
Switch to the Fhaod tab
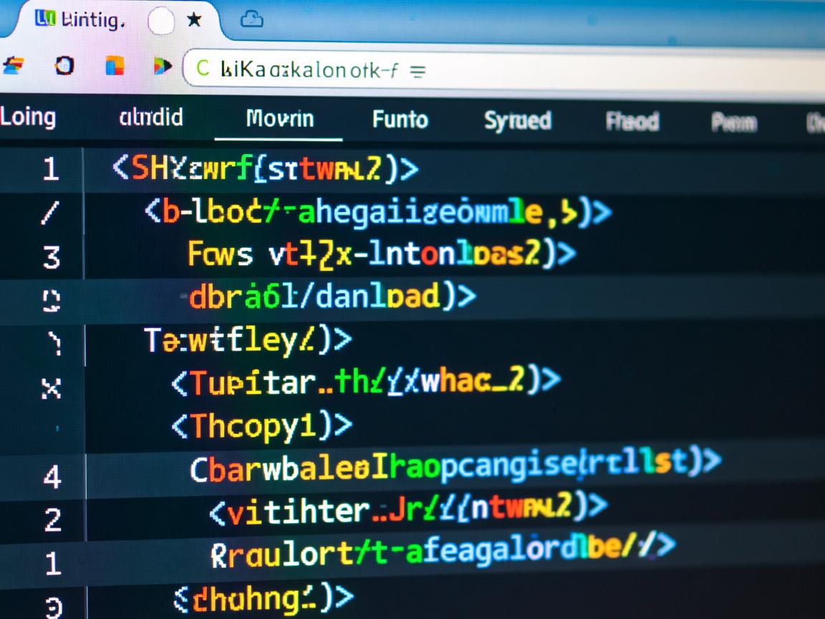pyautogui.click(x=632, y=121)
